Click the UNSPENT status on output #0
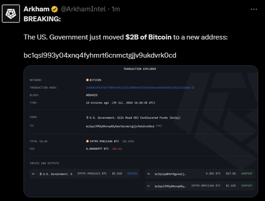265x201 pixels. coord(246,174)
